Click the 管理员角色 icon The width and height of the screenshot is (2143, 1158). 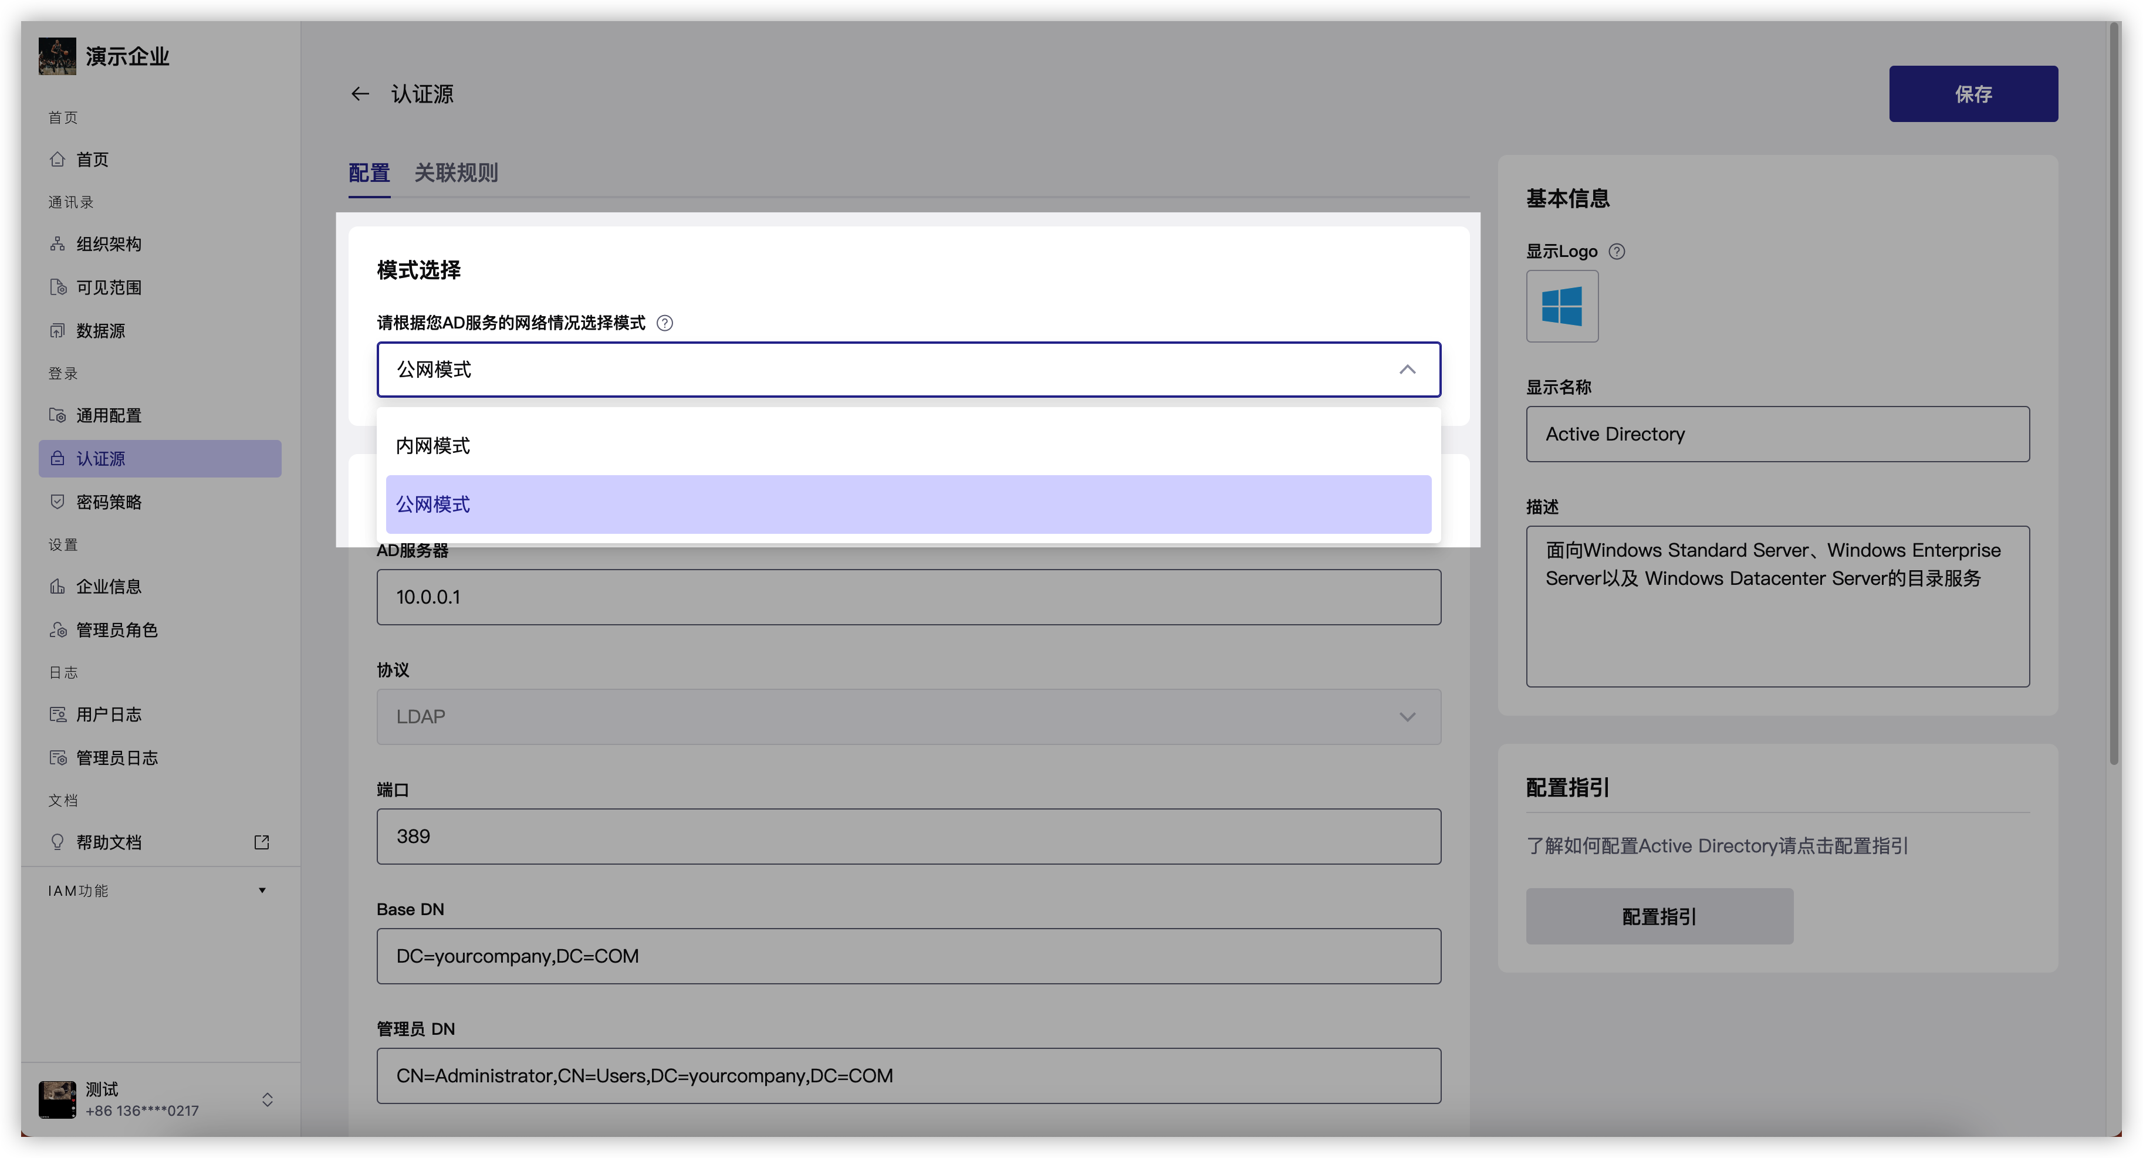pos(58,630)
